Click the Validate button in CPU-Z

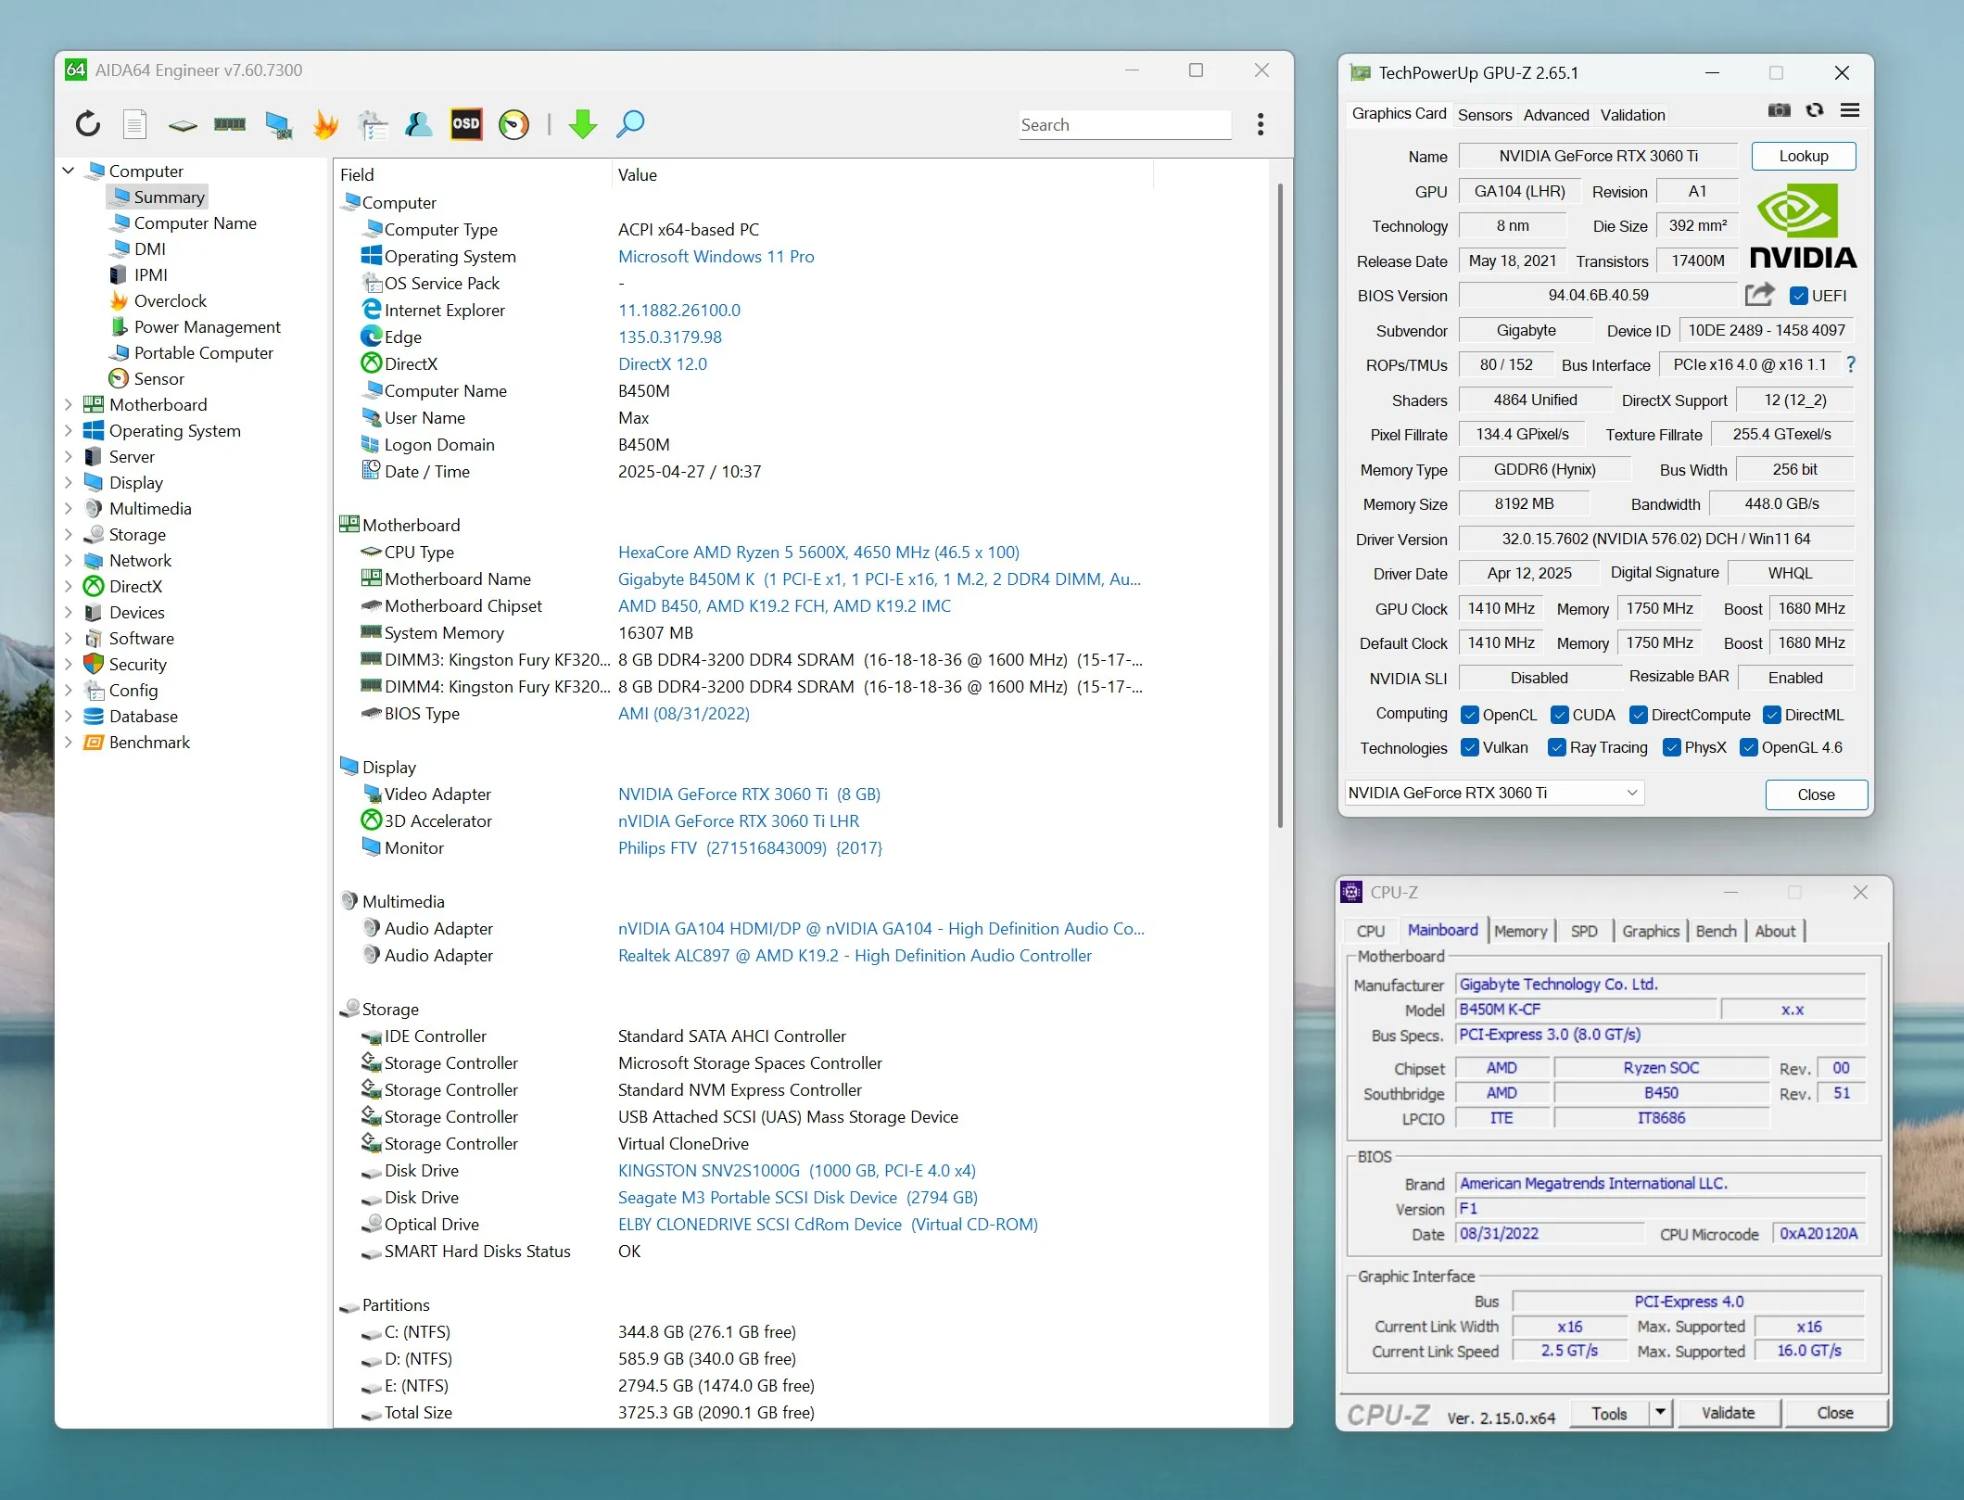coord(1729,1413)
